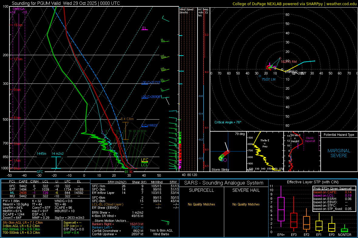This screenshot has width=358, height=238.
Task: Click the 6.4 C/km lapse rate label
Action: point(127,119)
